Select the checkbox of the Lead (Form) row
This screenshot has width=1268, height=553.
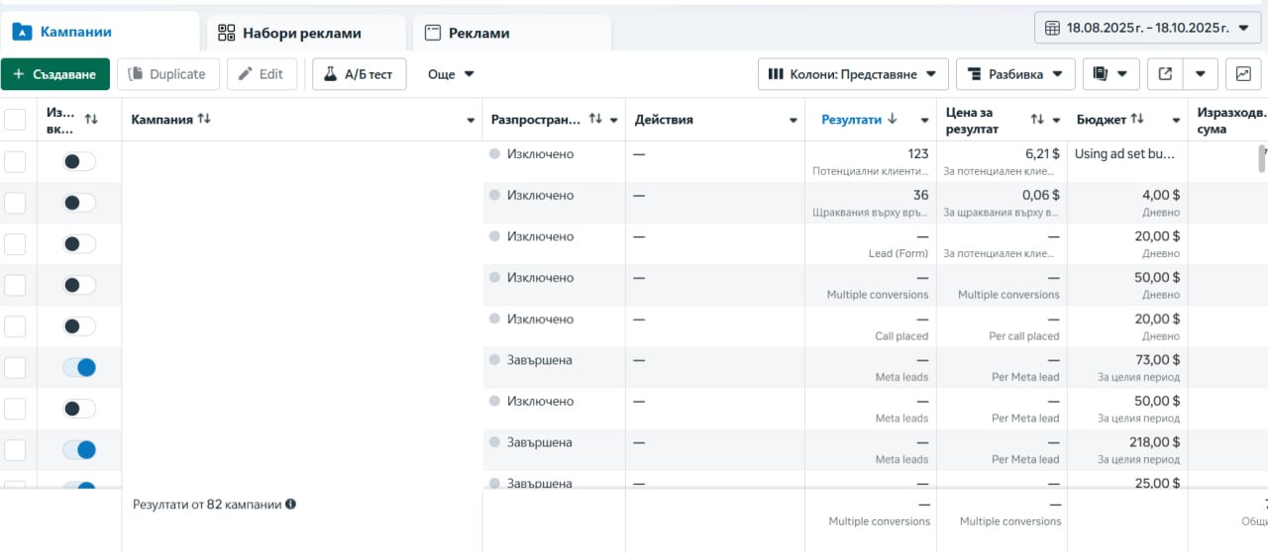15,244
